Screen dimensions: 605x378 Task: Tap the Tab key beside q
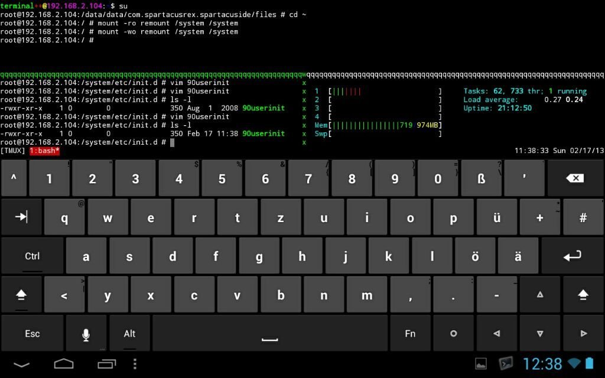(x=21, y=217)
